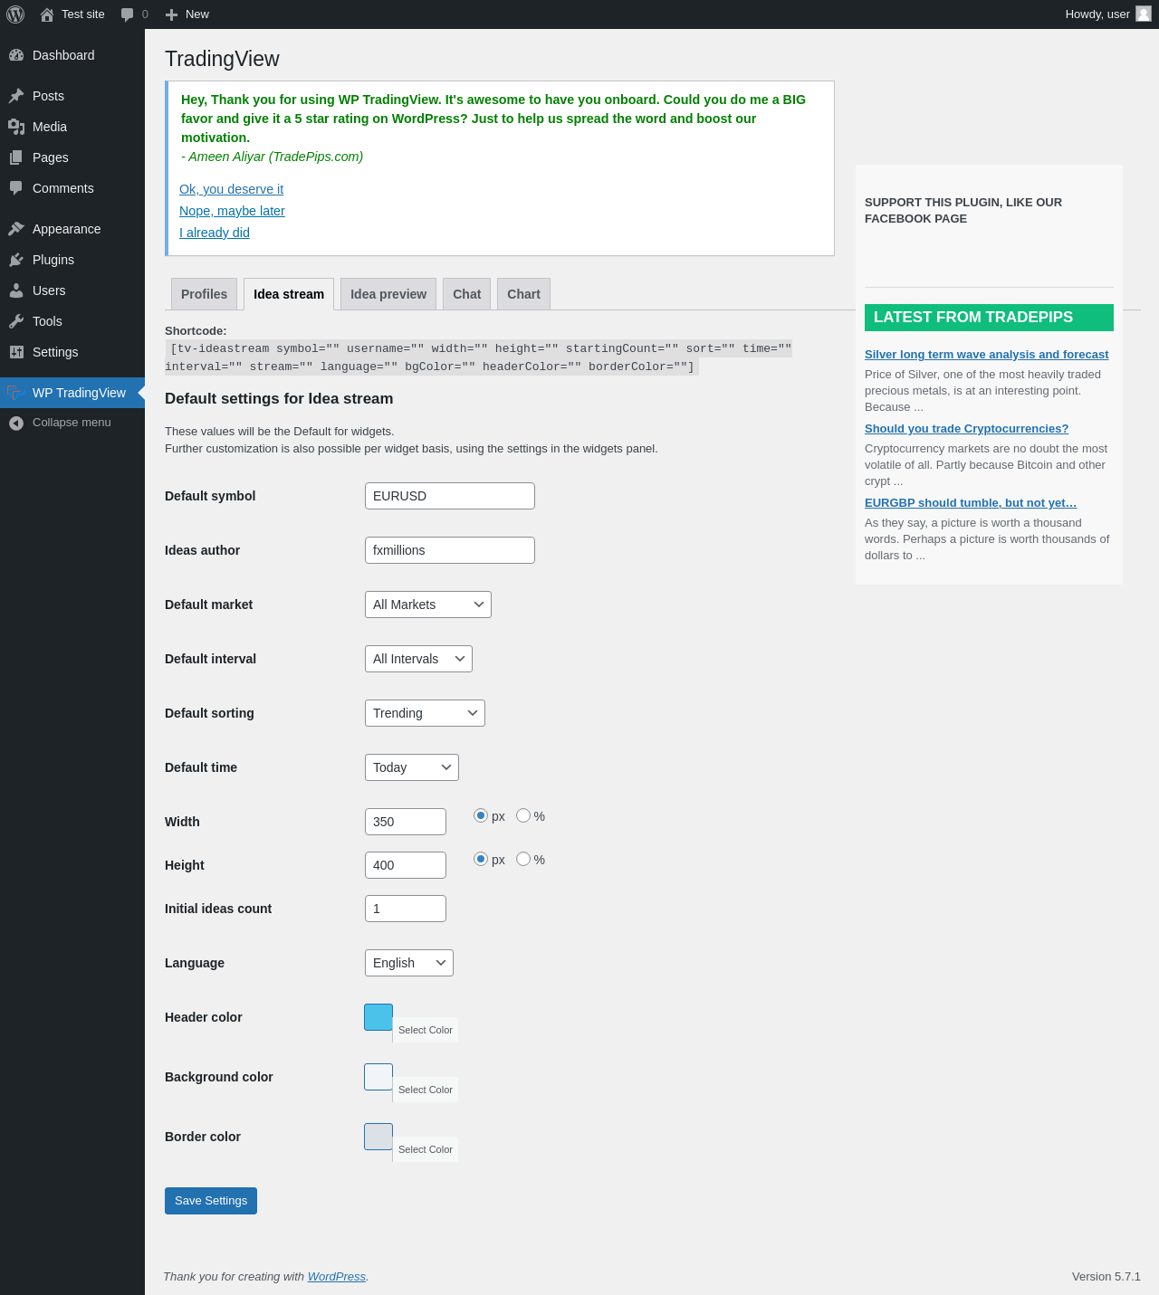1159x1295 pixels.
Task: Click the Media icon in sidebar
Action: pyautogui.click(x=16, y=127)
